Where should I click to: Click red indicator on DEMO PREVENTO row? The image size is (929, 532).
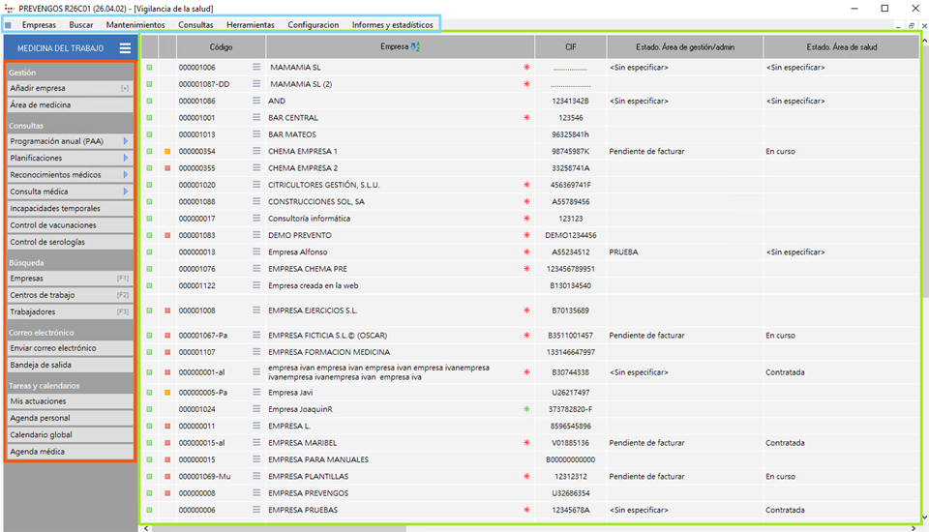pos(167,235)
